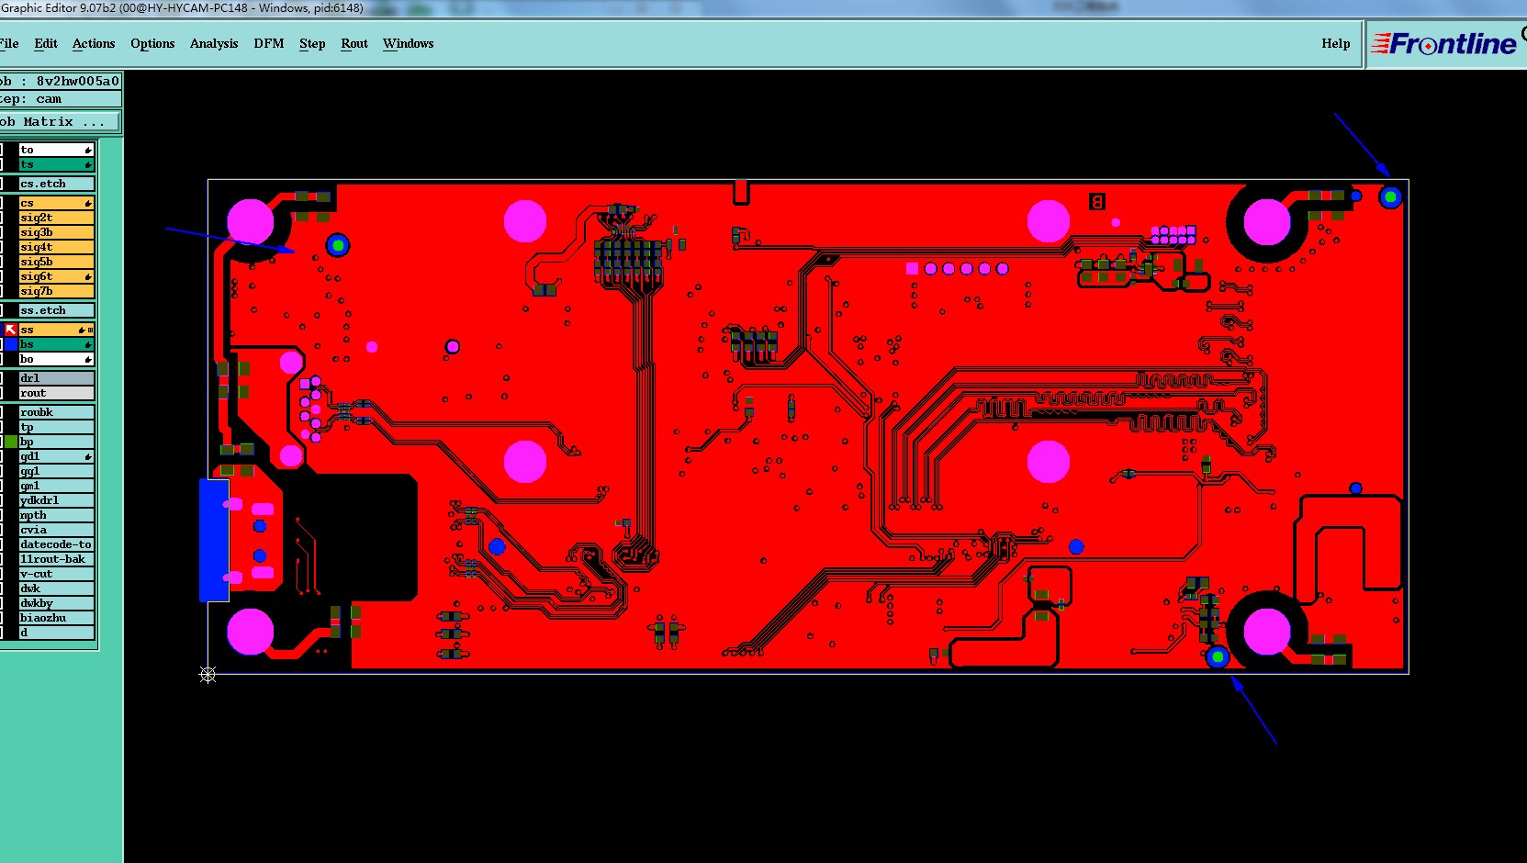Click the green color swatch beside bp layer
1527x863 pixels.
pyautogui.click(x=11, y=442)
